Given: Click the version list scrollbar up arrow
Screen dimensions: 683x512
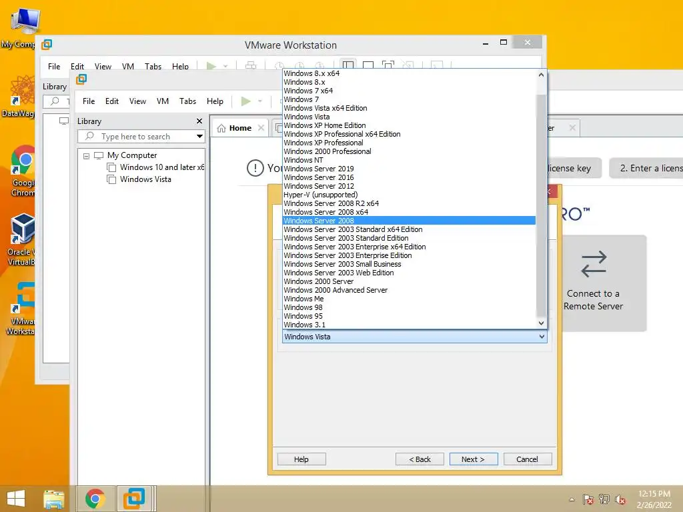Looking at the screenshot, I should click(x=541, y=75).
